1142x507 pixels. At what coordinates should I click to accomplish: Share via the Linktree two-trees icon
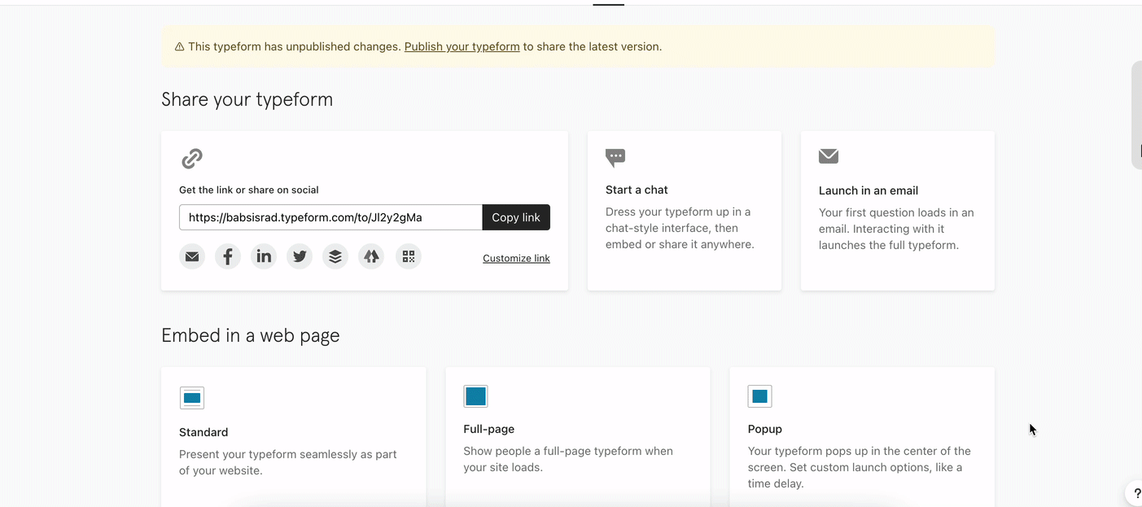pyautogui.click(x=371, y=256)
